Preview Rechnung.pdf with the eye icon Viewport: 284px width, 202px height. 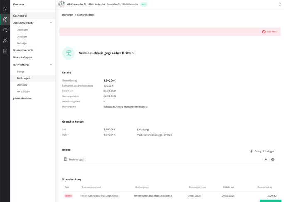(273, 159)
